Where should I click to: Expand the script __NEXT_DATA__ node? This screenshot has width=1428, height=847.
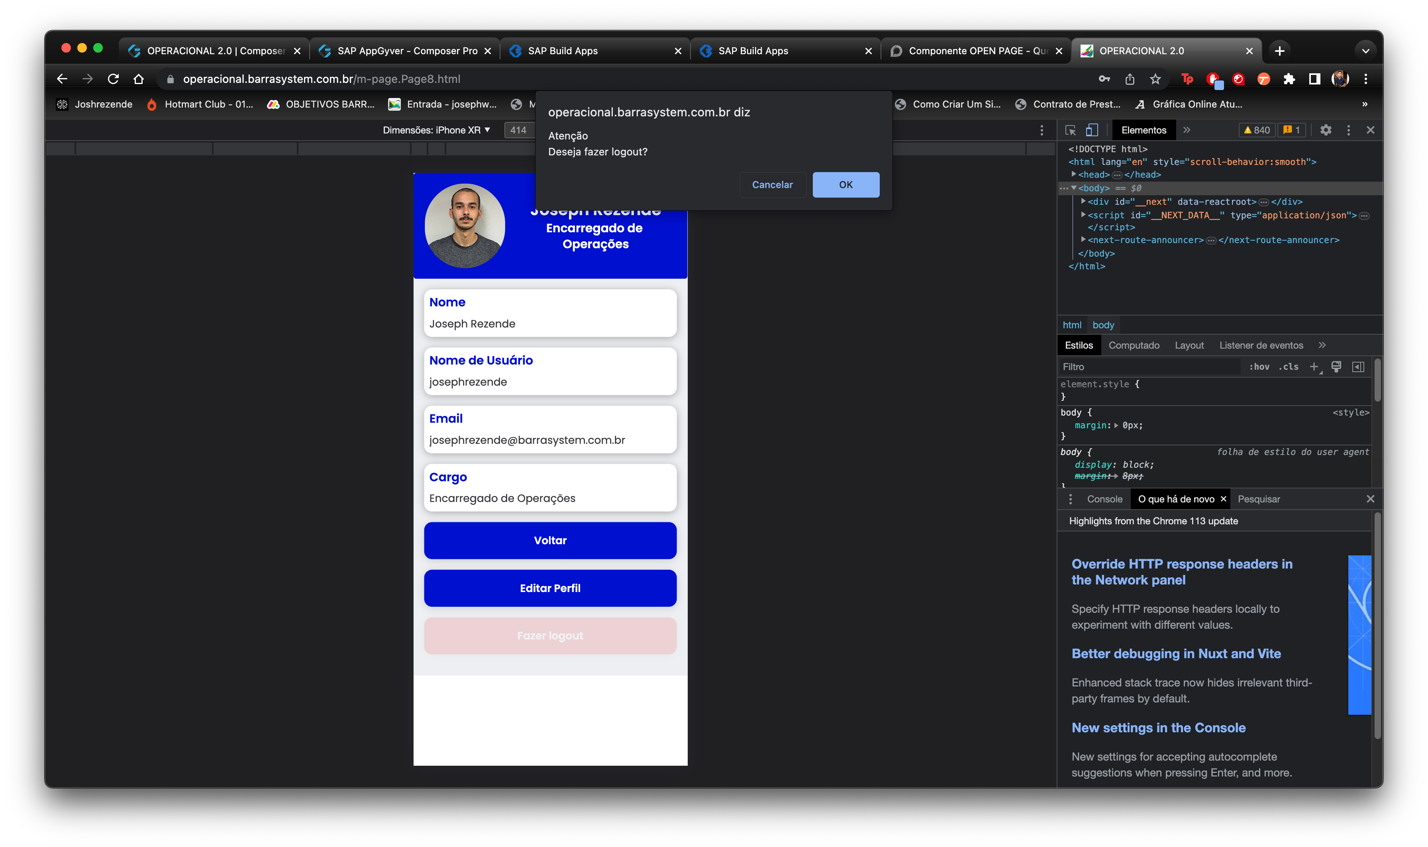[1083, 215]
